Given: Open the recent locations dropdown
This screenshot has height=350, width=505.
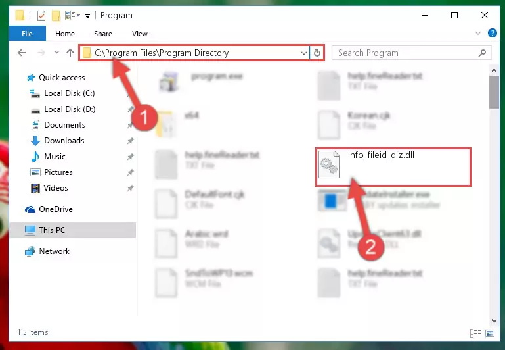Looking at the screenshot, I should (56, 53).
